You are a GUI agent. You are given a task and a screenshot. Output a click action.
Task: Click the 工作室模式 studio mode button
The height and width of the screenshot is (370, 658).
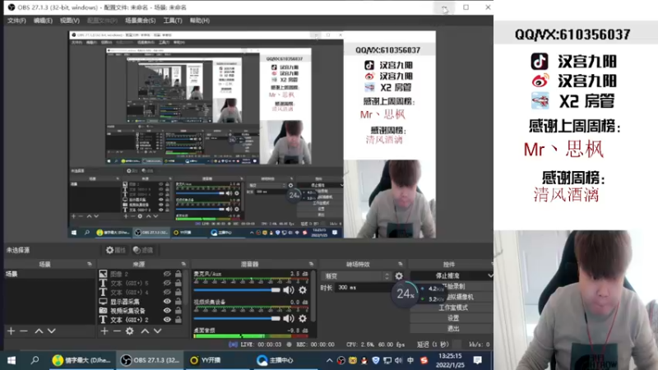[x=453, y=308]
